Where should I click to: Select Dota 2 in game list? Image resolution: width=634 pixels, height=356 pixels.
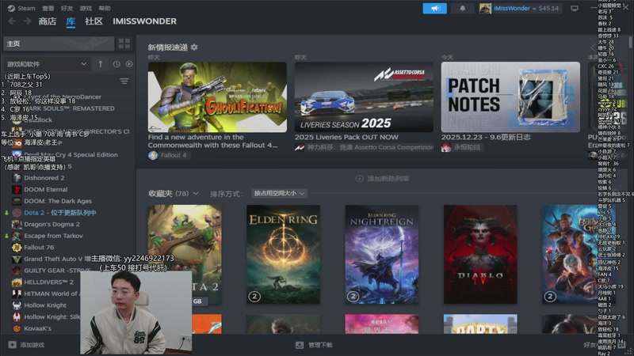60,213
